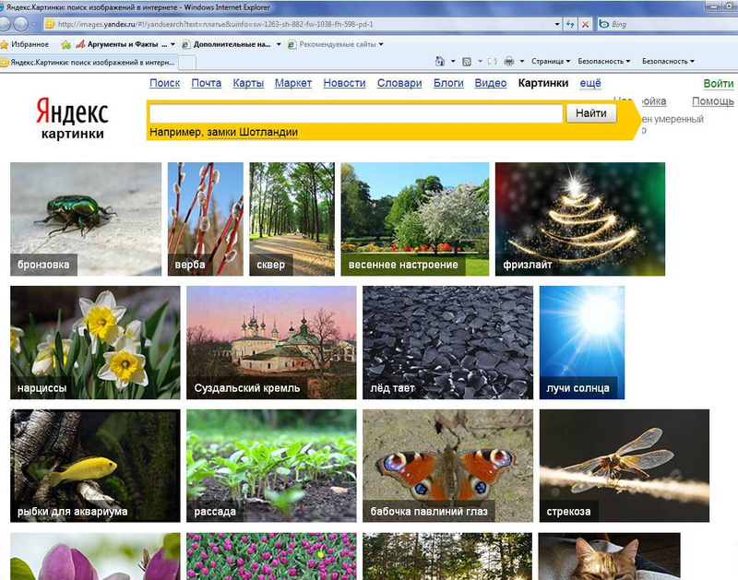Open the бронзовка beetle thumbnail
738x580 pixels.
point(85,219)
